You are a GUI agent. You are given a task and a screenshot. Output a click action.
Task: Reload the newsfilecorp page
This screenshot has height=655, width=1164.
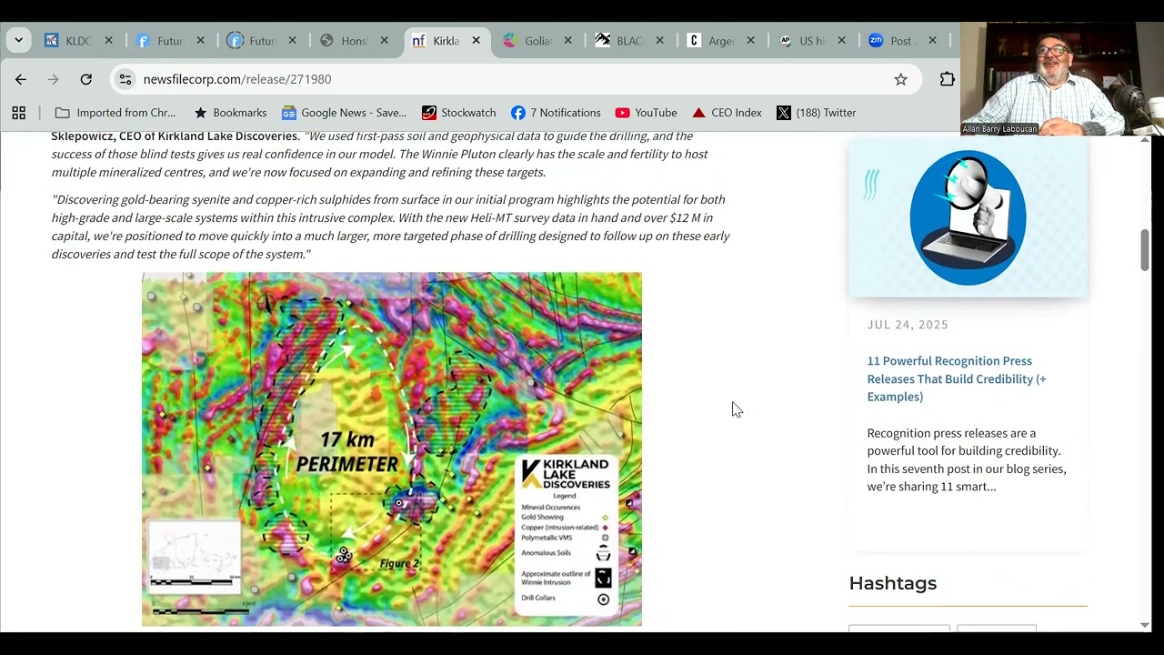coord(85,79)
